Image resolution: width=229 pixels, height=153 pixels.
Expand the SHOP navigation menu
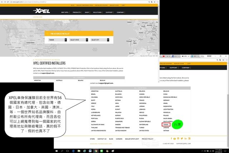coord(87,13)
